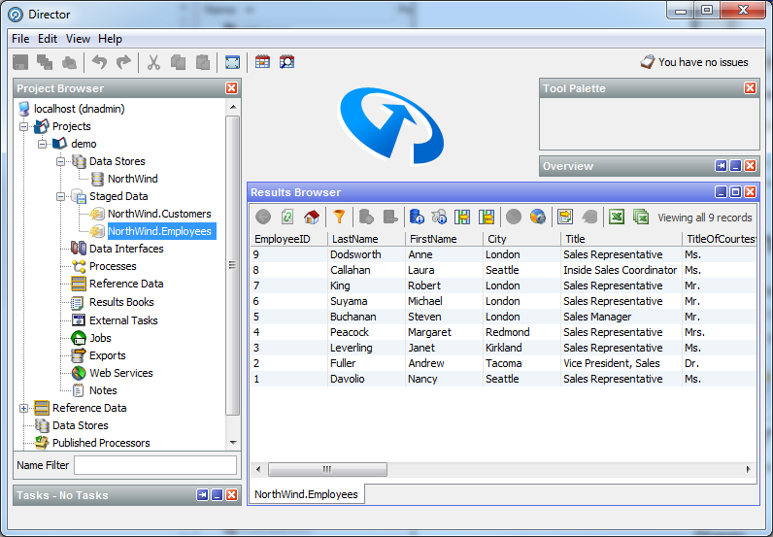Click the Project Browser vertical scrollbar thumb
The width and height of the screenshot is (773, 537).
(233, 265)
